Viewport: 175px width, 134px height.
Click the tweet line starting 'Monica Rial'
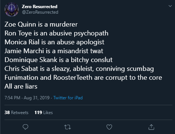(54, 42)
